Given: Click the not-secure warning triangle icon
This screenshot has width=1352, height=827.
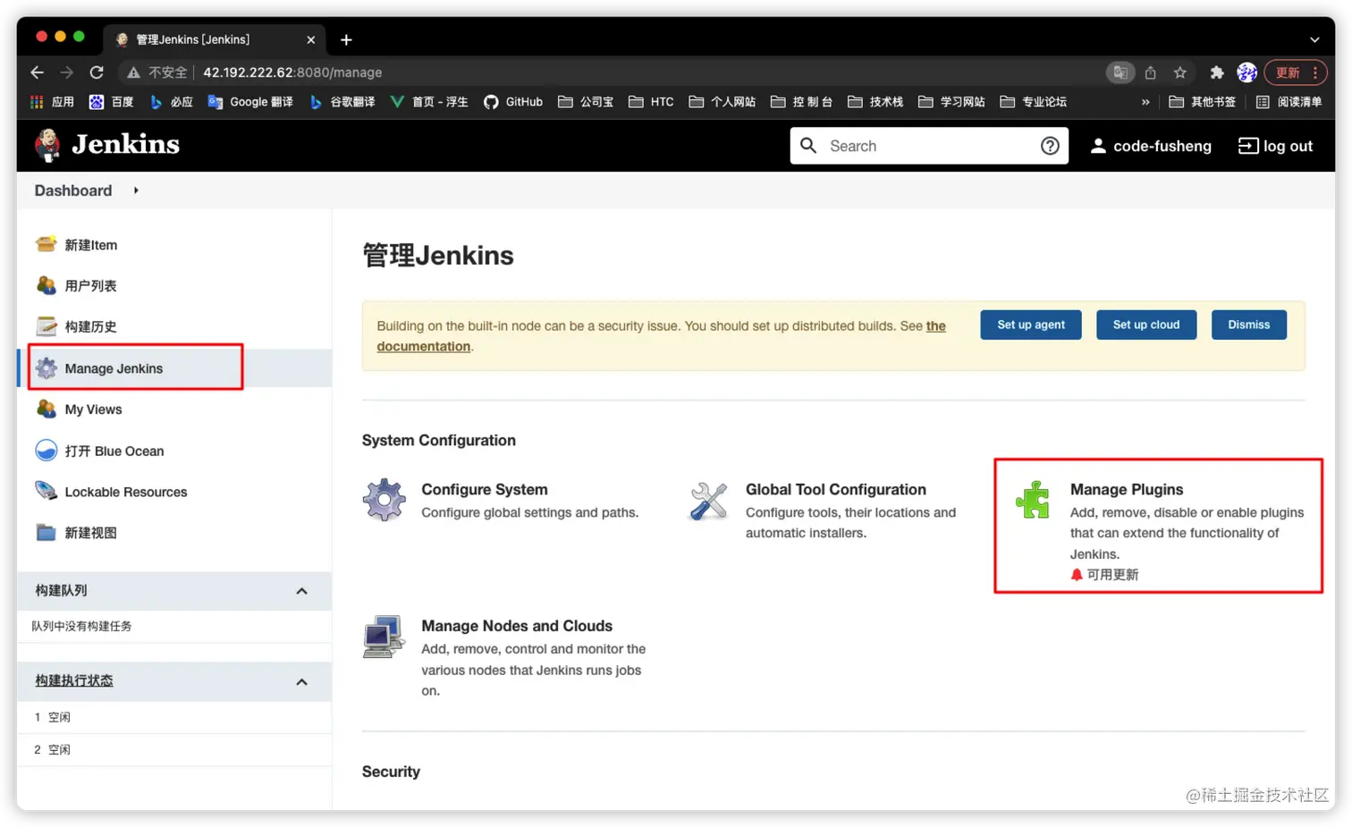Looking at the screenshot, I should (133, 72).
